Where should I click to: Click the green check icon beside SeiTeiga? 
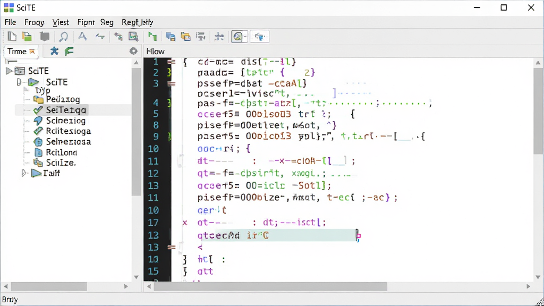[38, 110]
